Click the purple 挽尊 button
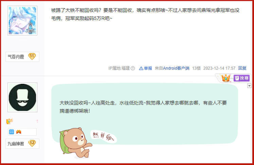Screen dimensions: 254x165 [241, 78]
